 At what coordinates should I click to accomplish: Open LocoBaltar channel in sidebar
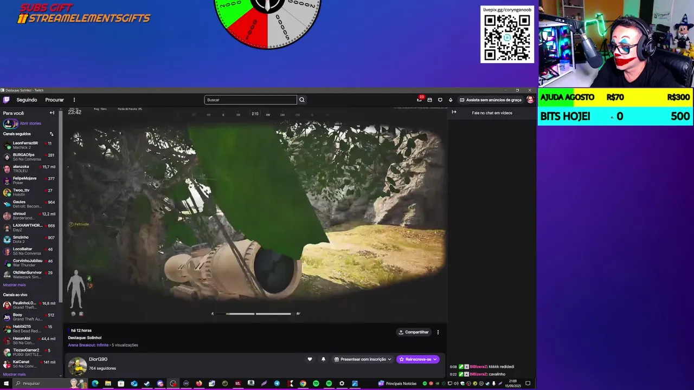(30, 251)
